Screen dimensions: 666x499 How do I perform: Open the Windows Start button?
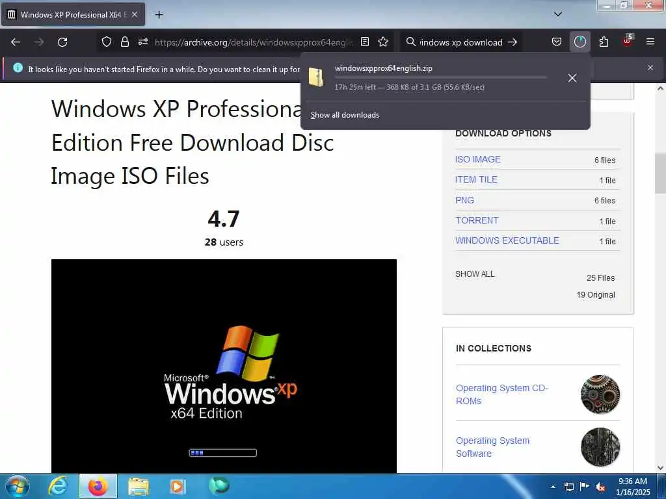[x=17, y=486]
